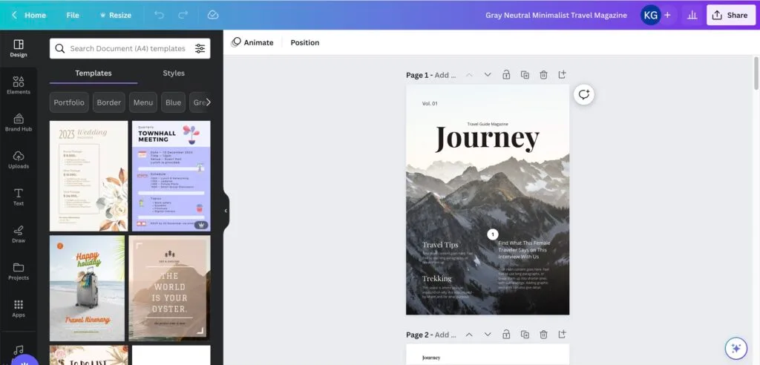Move Page 2 up with chevron
This screenshot has height=365, width=760.
469,335
